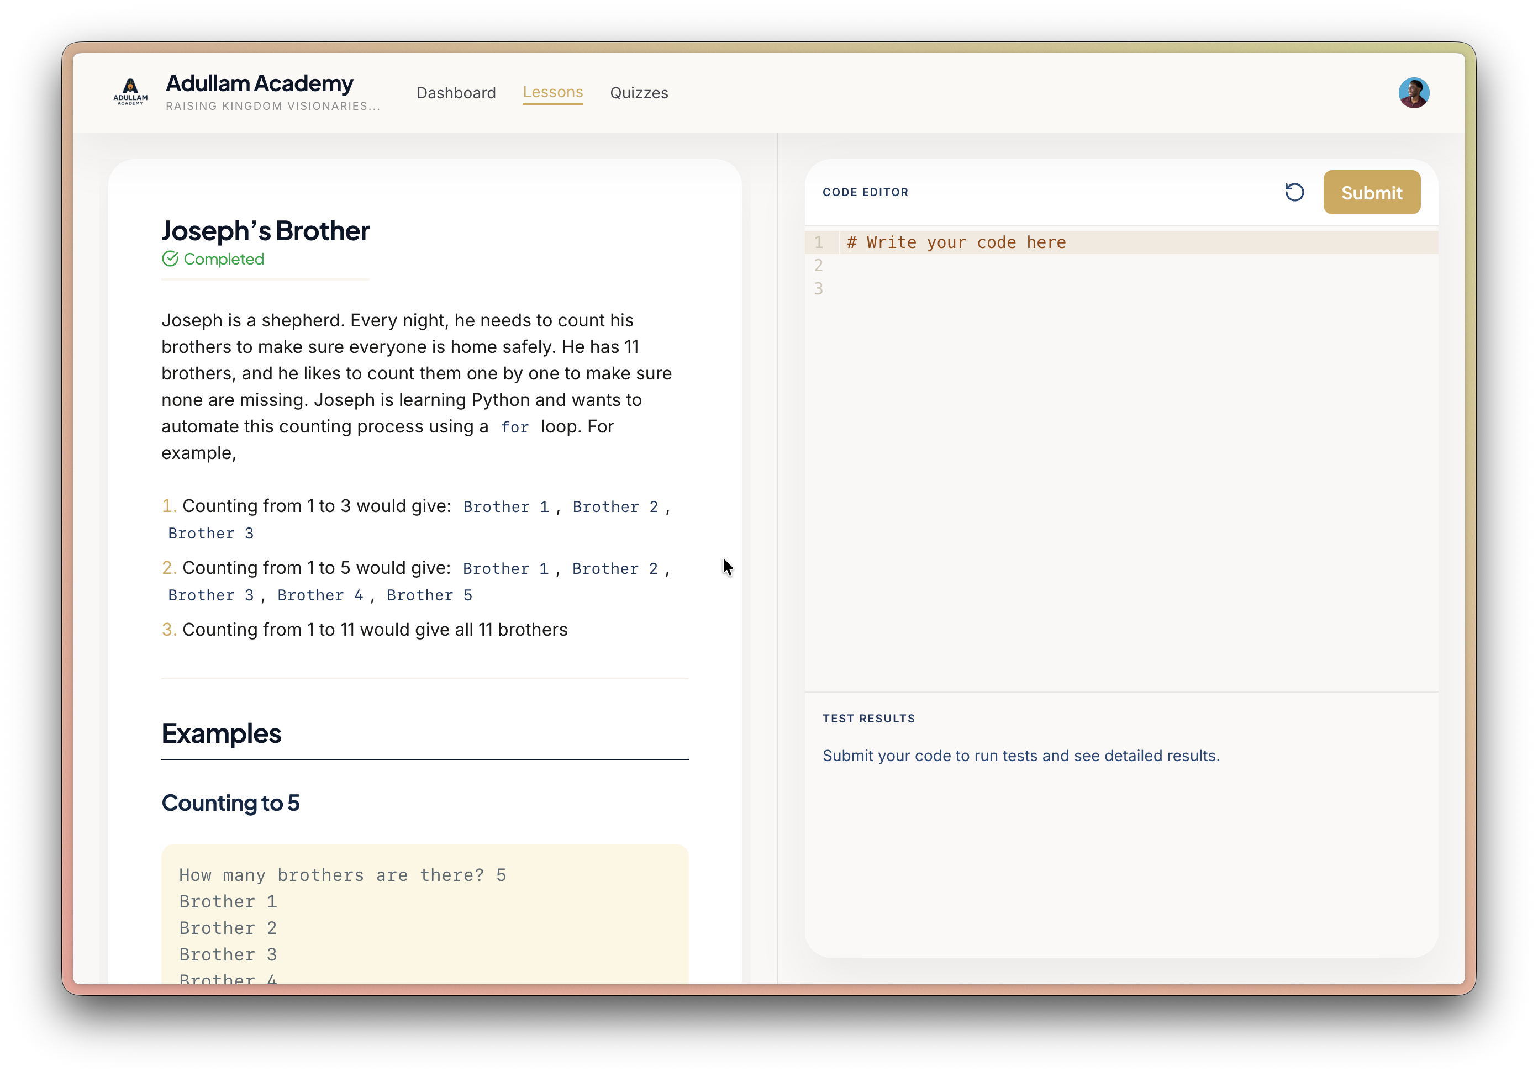Click "RAISING KINGDOM VISIONARIES..." tagline
1538x1077 pixels.
pos(273,106)
